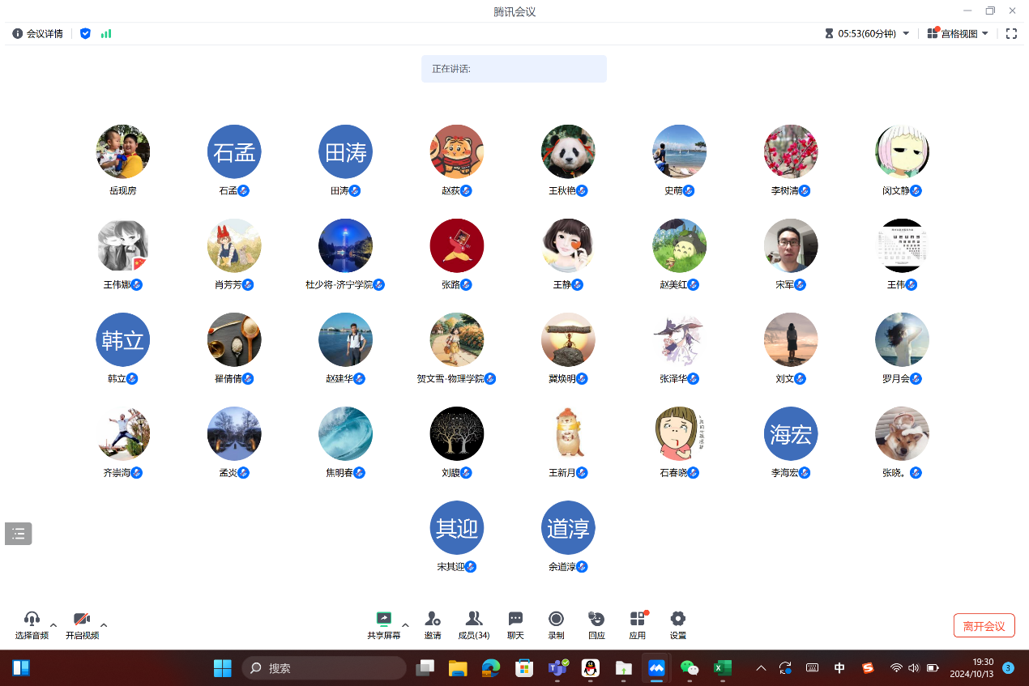Click Share Screen (共享屏幕) button
This screenshot has height=686, width=1029.
coord(383,624)
